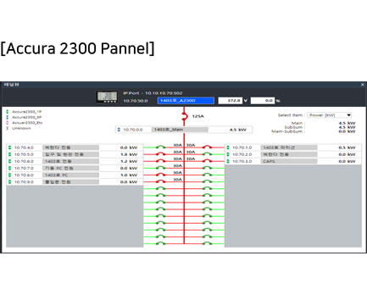Screen dimensions: 367x306
Task: Click the Accura2350_1P green legend icon
Action: click(x=8, y=112)
